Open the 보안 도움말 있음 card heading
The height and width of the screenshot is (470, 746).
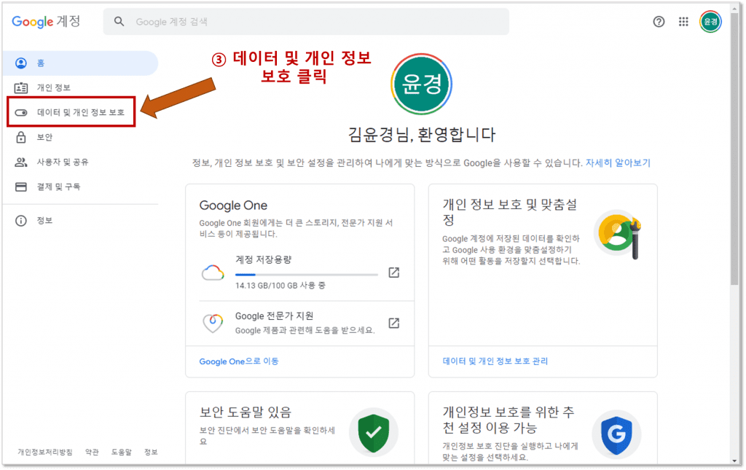coord(245,412)
